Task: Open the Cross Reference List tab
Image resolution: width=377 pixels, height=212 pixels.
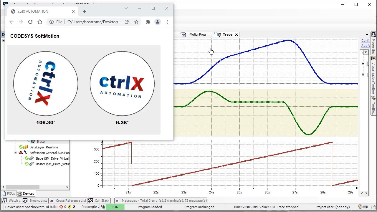Action: (x=68, y=201)
